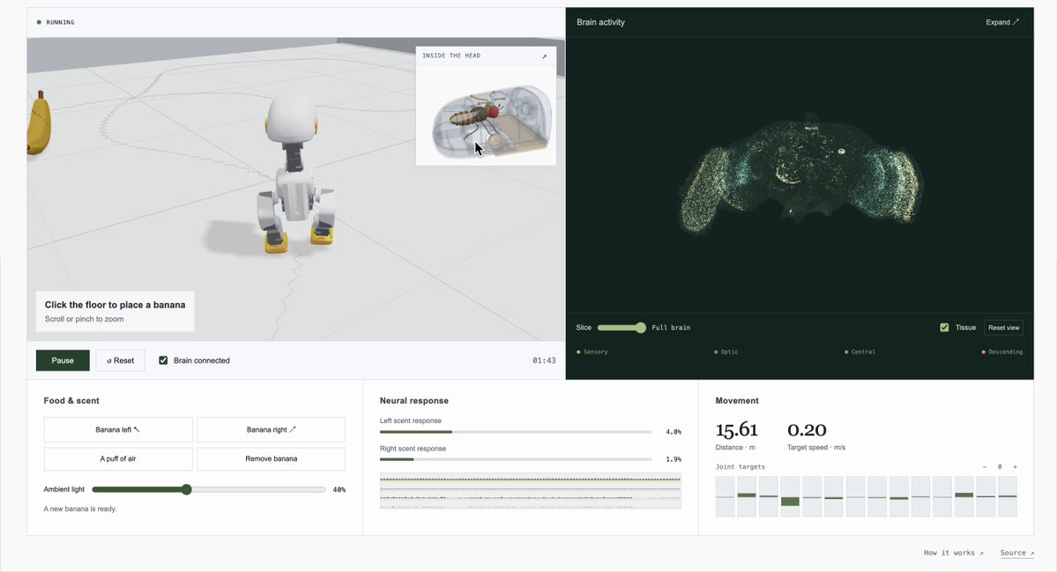Toggle the Brain connected checkbox
This screenshot has height=572, width=1057.
(163, 360)
